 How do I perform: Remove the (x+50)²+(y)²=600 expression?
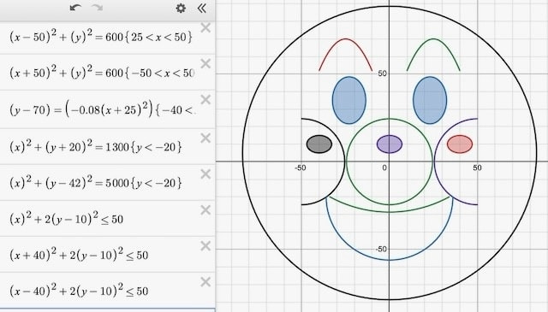coord(205,63)
